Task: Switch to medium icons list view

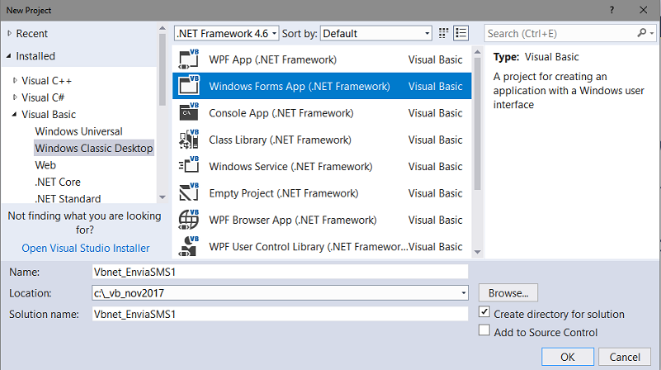Action: click(x=460, y=33)
